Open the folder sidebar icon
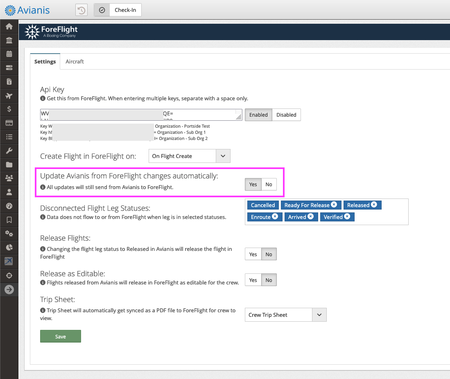 coord(9,165)
